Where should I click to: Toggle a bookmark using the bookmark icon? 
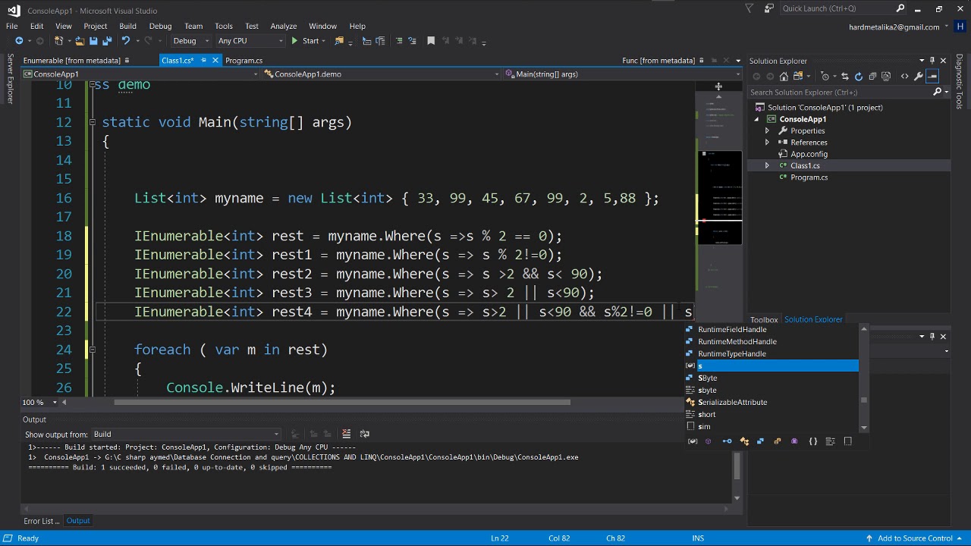431,41
